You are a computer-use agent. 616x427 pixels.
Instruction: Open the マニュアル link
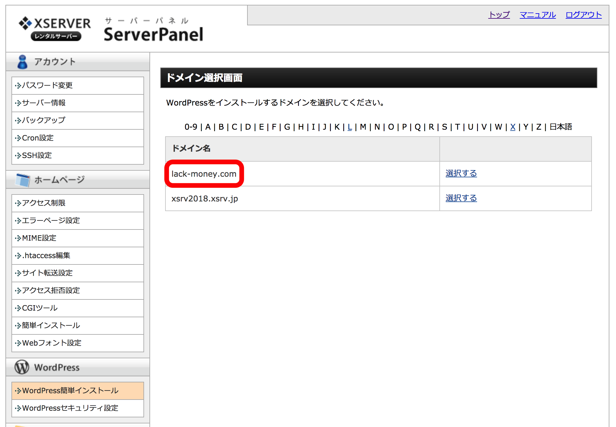pyautogui.click(x=538, y=15)
